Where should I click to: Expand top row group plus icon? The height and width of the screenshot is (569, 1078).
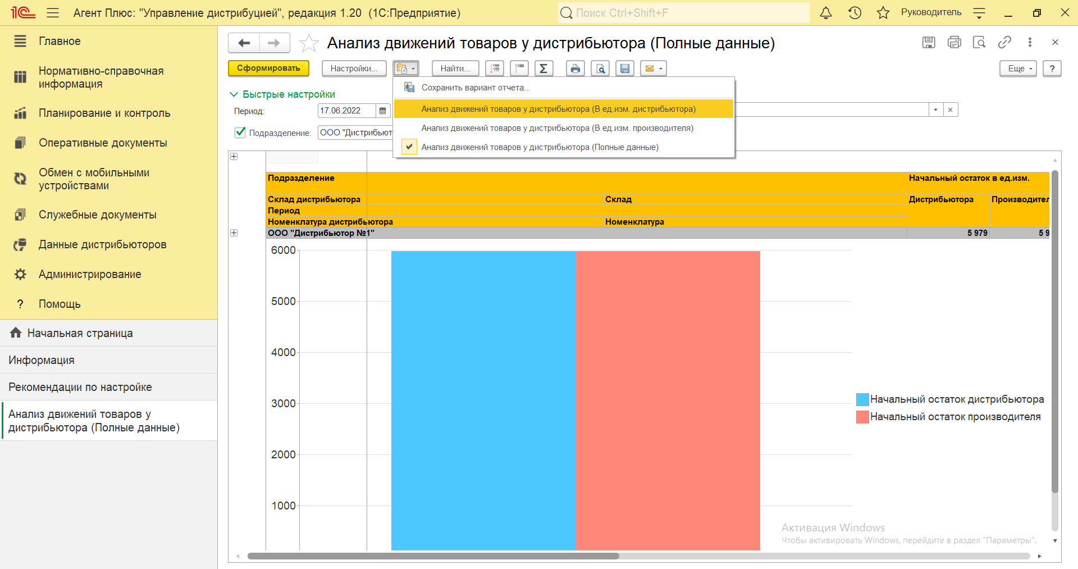click(x=234, y=157)
